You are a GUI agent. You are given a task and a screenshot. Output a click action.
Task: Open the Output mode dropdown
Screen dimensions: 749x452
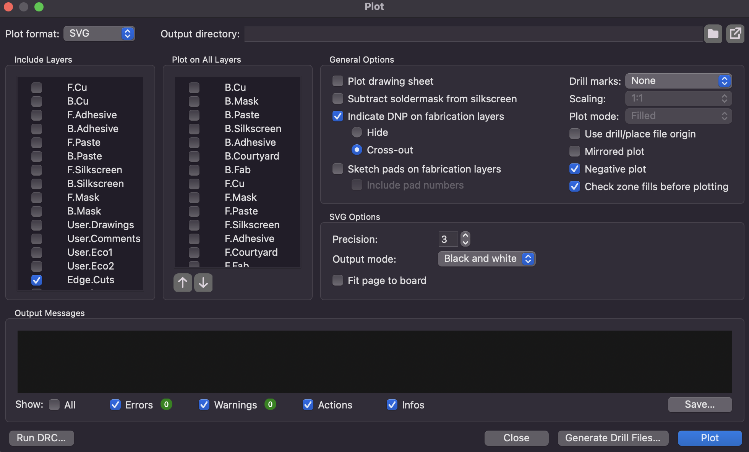click(486, 259)
